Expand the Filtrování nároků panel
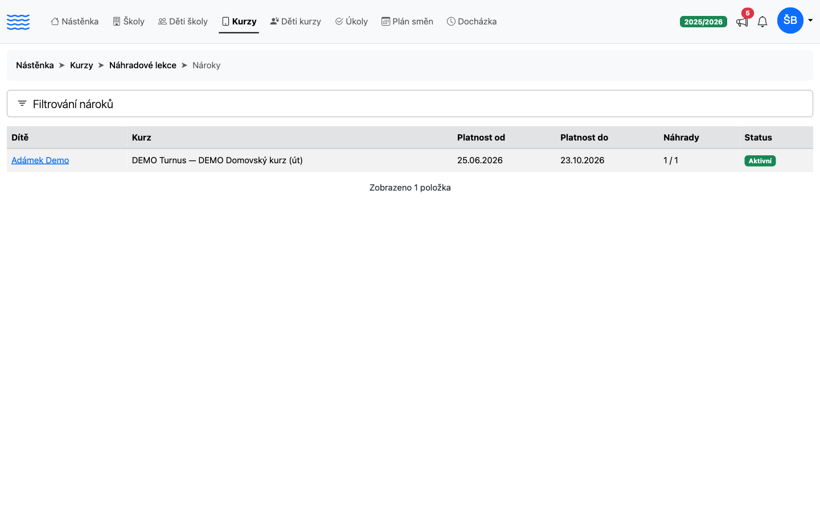 point(410,104)
